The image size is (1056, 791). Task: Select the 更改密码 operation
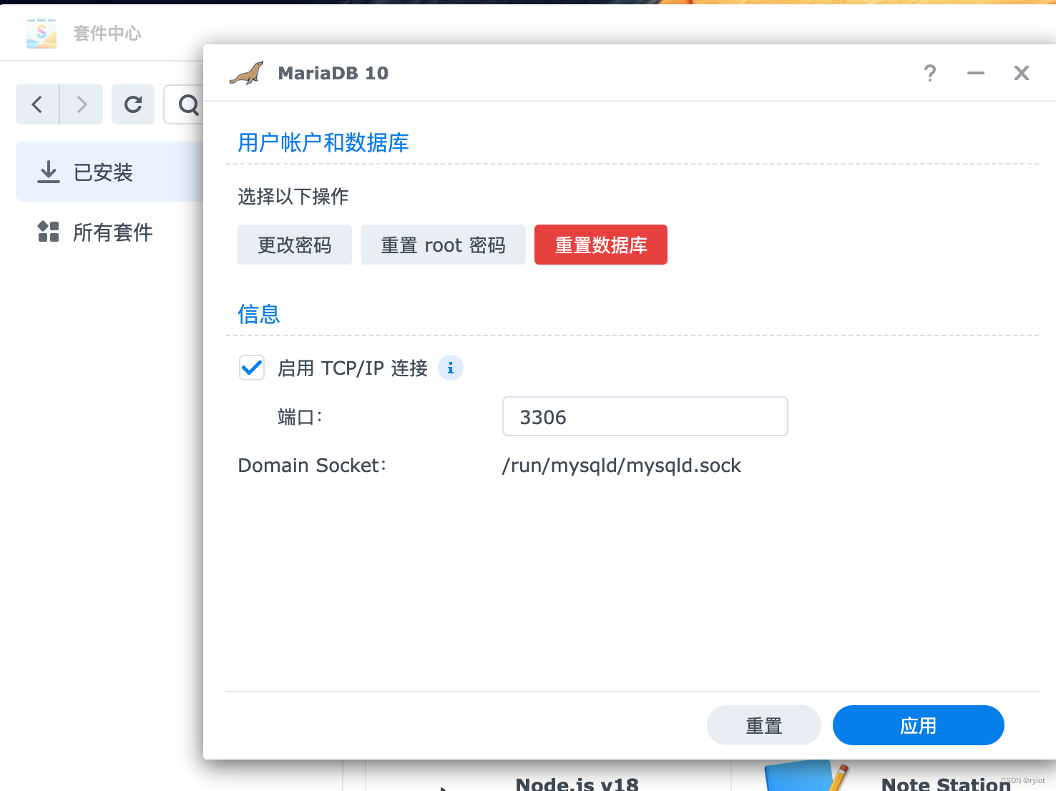click(294, 245)
